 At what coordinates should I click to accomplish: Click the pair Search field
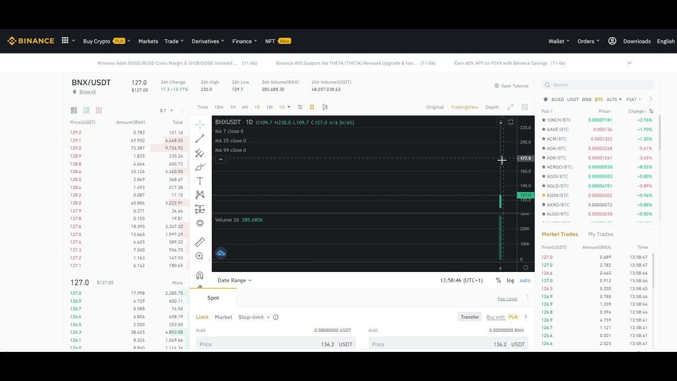(x=598, y=85)
